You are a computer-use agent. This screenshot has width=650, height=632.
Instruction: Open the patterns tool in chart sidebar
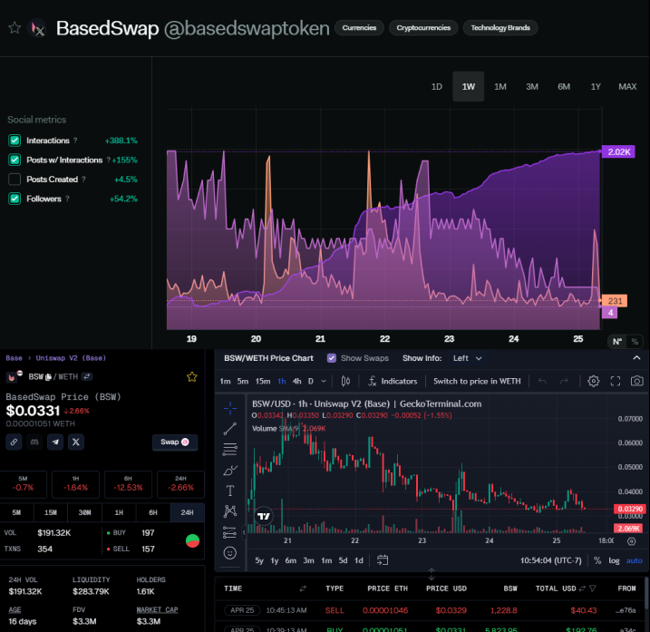point(230,511)
